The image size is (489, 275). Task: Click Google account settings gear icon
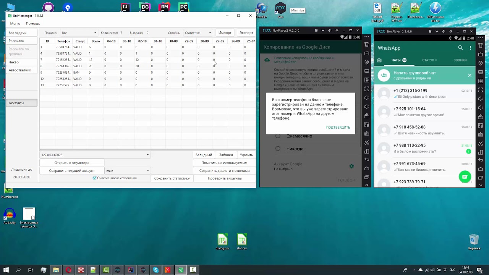(351, 166)
